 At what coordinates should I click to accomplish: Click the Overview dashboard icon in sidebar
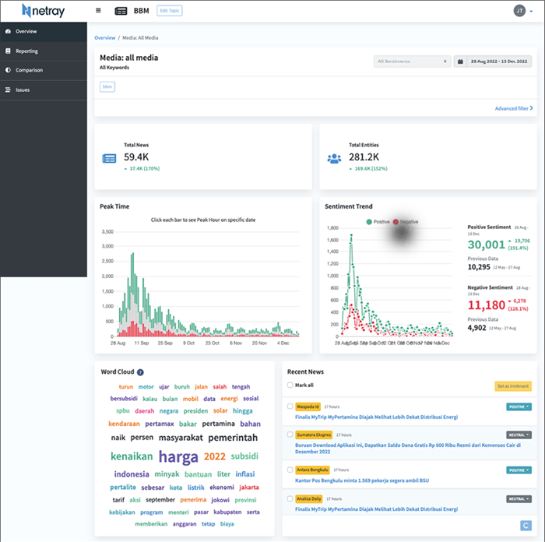tap(8, 31)
